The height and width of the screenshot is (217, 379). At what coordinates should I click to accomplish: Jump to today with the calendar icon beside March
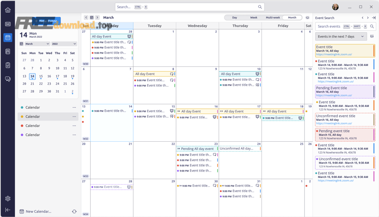point(92,17)
